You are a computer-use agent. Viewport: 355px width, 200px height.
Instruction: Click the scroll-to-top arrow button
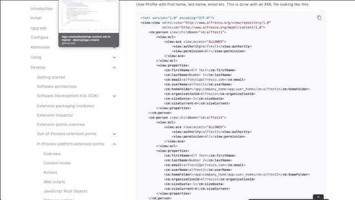[318, 197]
